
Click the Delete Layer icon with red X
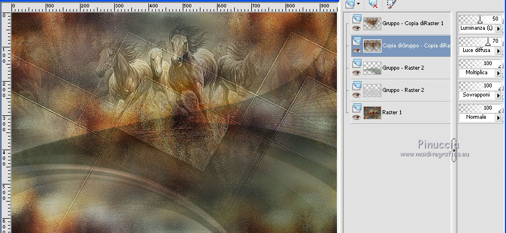tap(374, 4)
